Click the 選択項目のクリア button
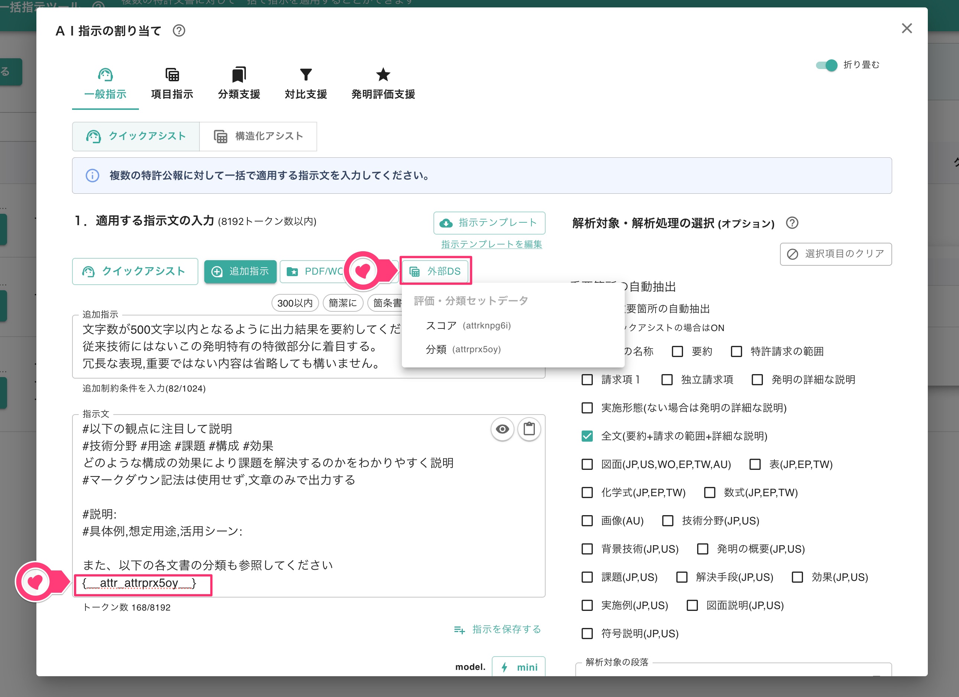 835,254
